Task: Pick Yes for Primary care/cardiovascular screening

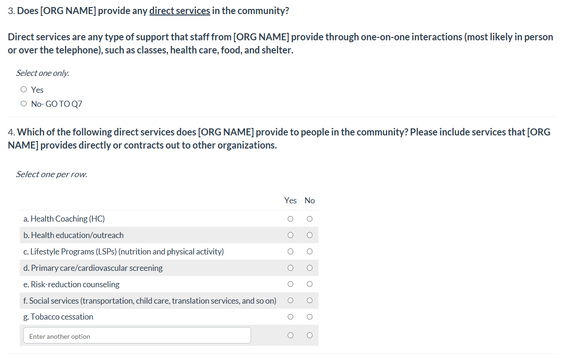Action: (290, 268)
